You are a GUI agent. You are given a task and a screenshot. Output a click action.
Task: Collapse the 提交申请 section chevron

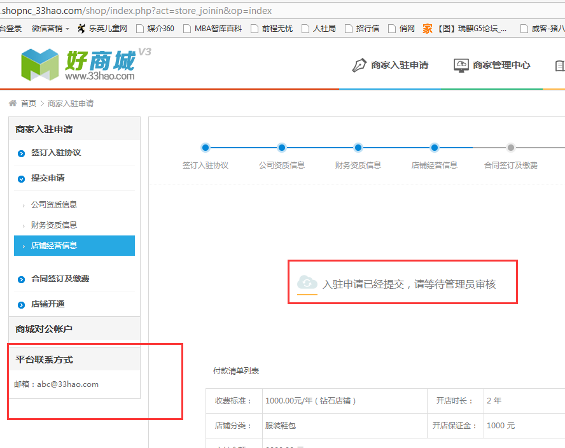(x=21, y=179)
